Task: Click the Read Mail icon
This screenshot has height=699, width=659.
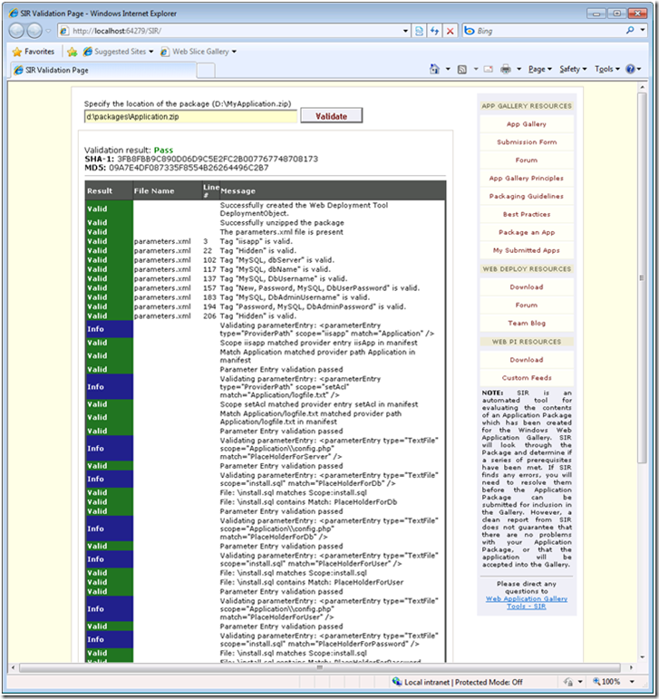Action: (x=489, y=69)
